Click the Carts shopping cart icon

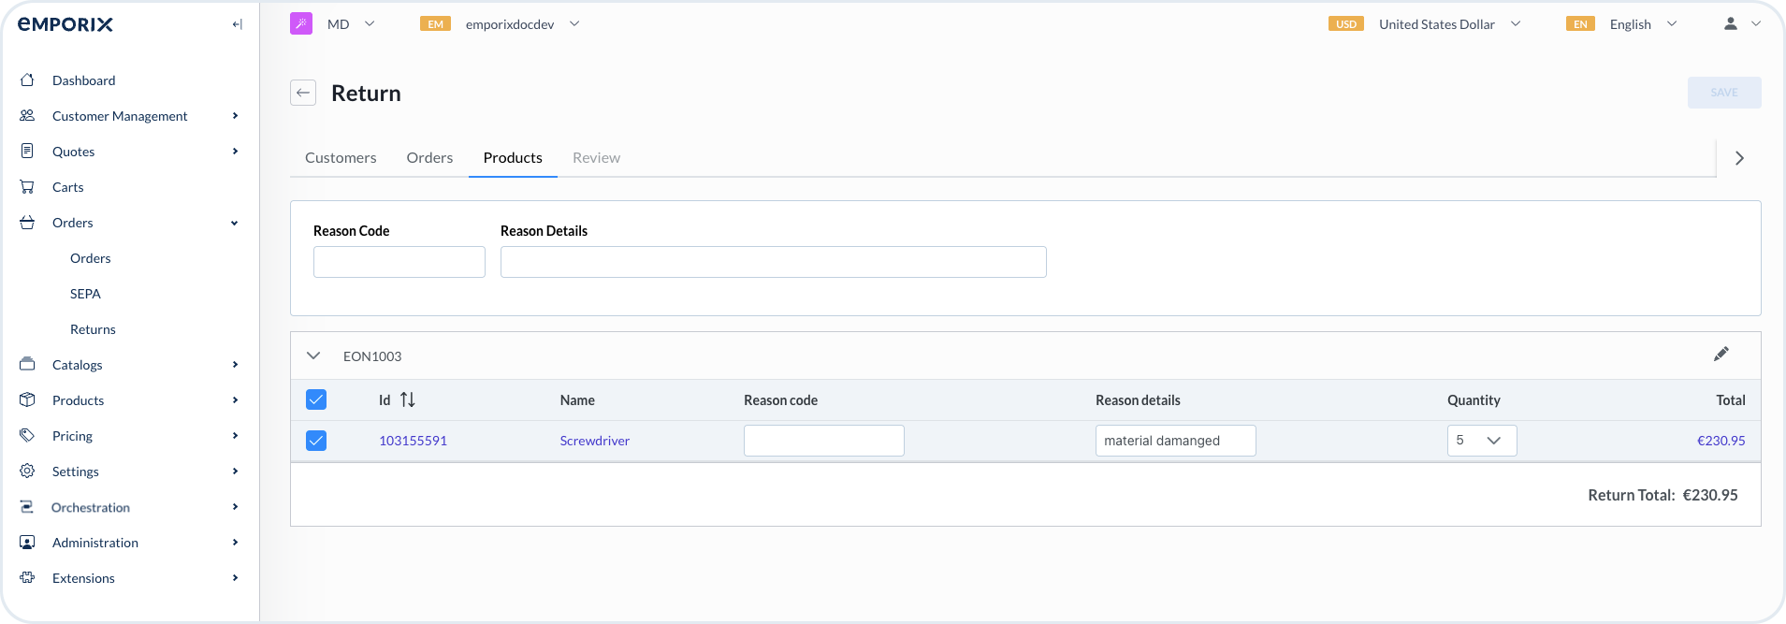point(28,187)
